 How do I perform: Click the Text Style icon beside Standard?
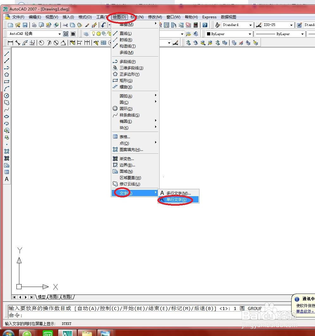217,25
